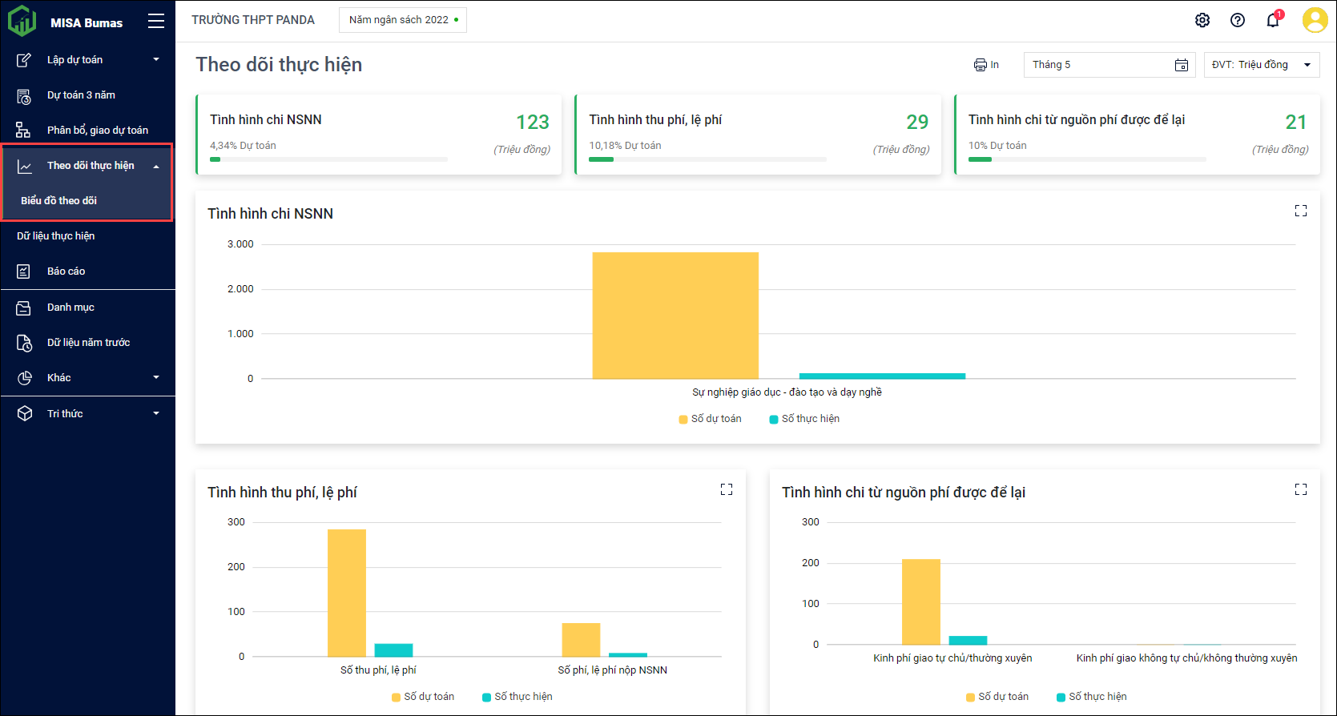
Task: Maximize chart chi từ nguồn phí được để lại
Action: [x=1300, y=489]
